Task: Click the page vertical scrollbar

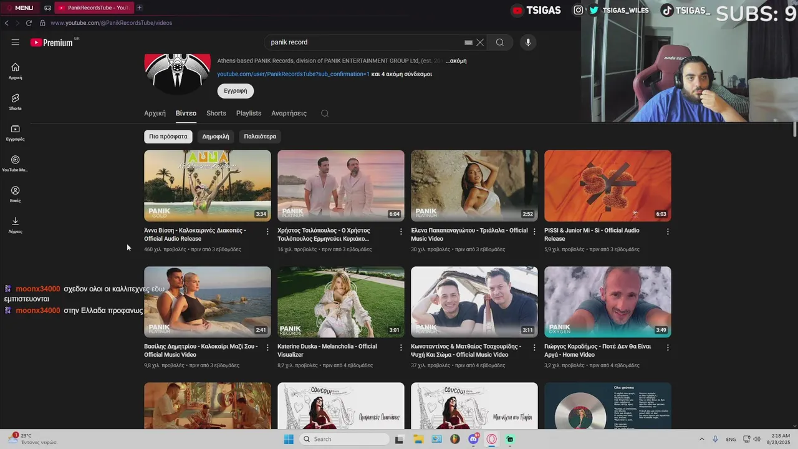Action: pyautogui.click(x=795, y=129)
